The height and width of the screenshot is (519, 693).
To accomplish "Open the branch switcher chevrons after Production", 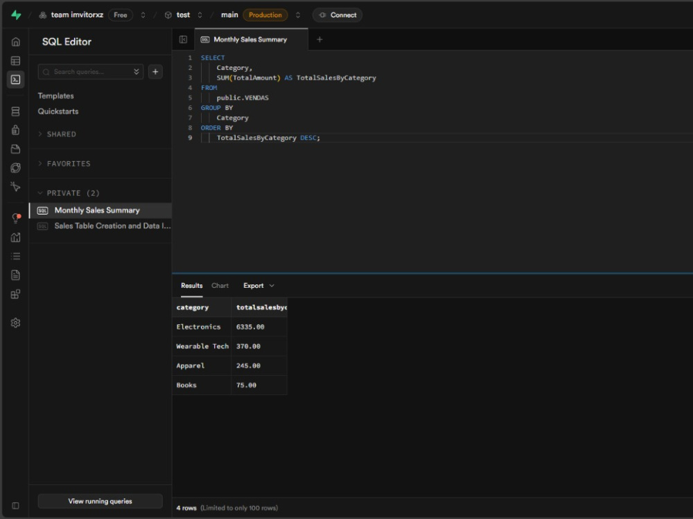I will point(298,15).
